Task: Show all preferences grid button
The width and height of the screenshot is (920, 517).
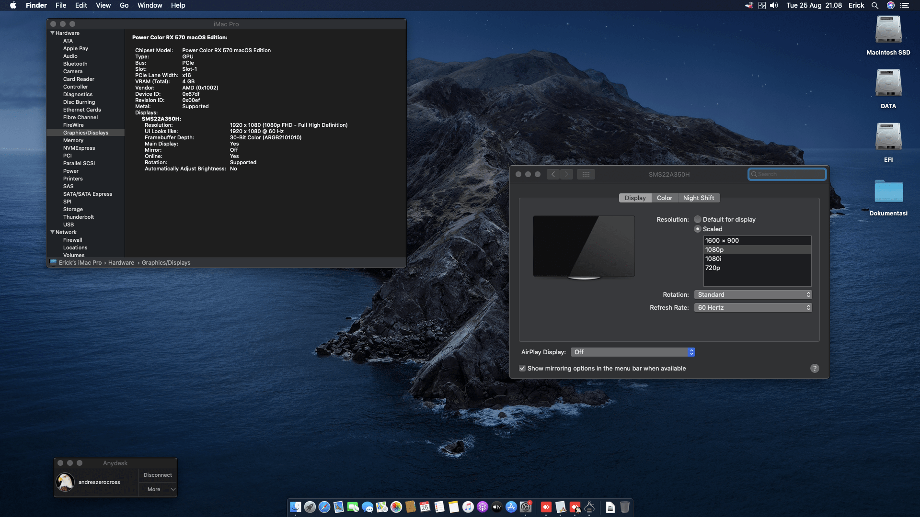Action: point(586,174)
